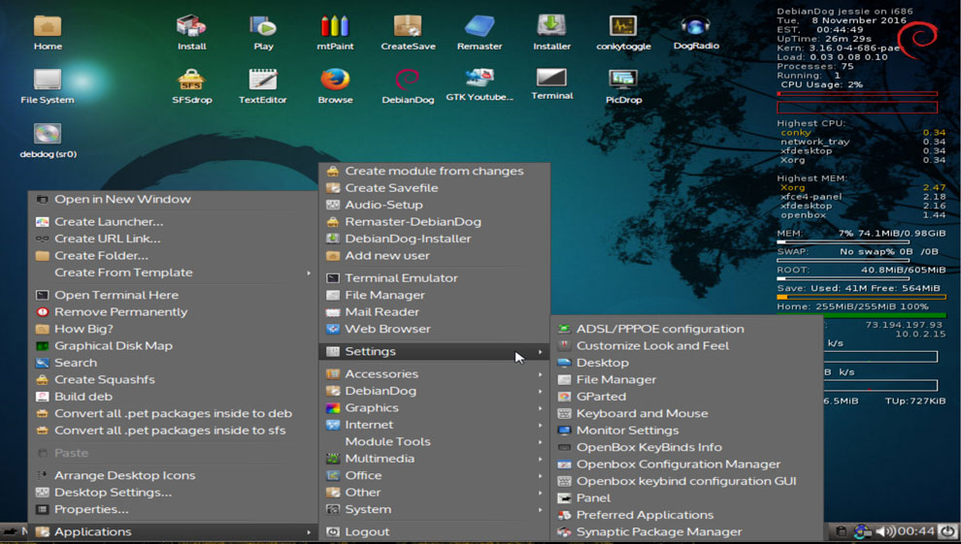The height and width of the screenshot is (544, 961).
Task: Click the network tray icon
Action: click(863, 531)
